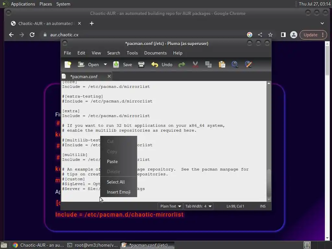
Task: Choose Paste from the context menu
Action: click(119, 161)
